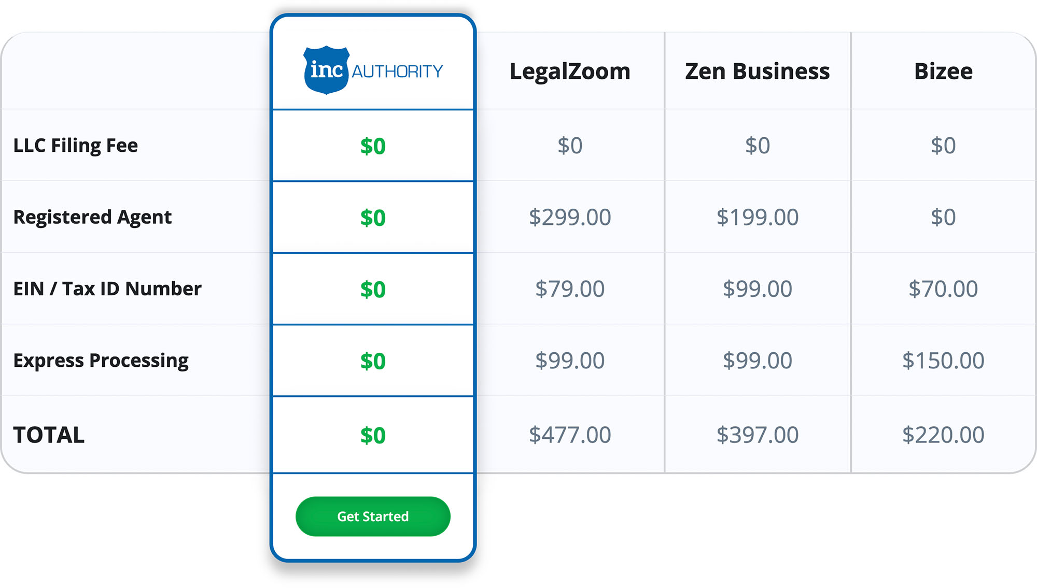The height and width of the screenshot is (588, 1037).
Task: Select the EIN / Tax ID Number label
Action: click(107, 289)
